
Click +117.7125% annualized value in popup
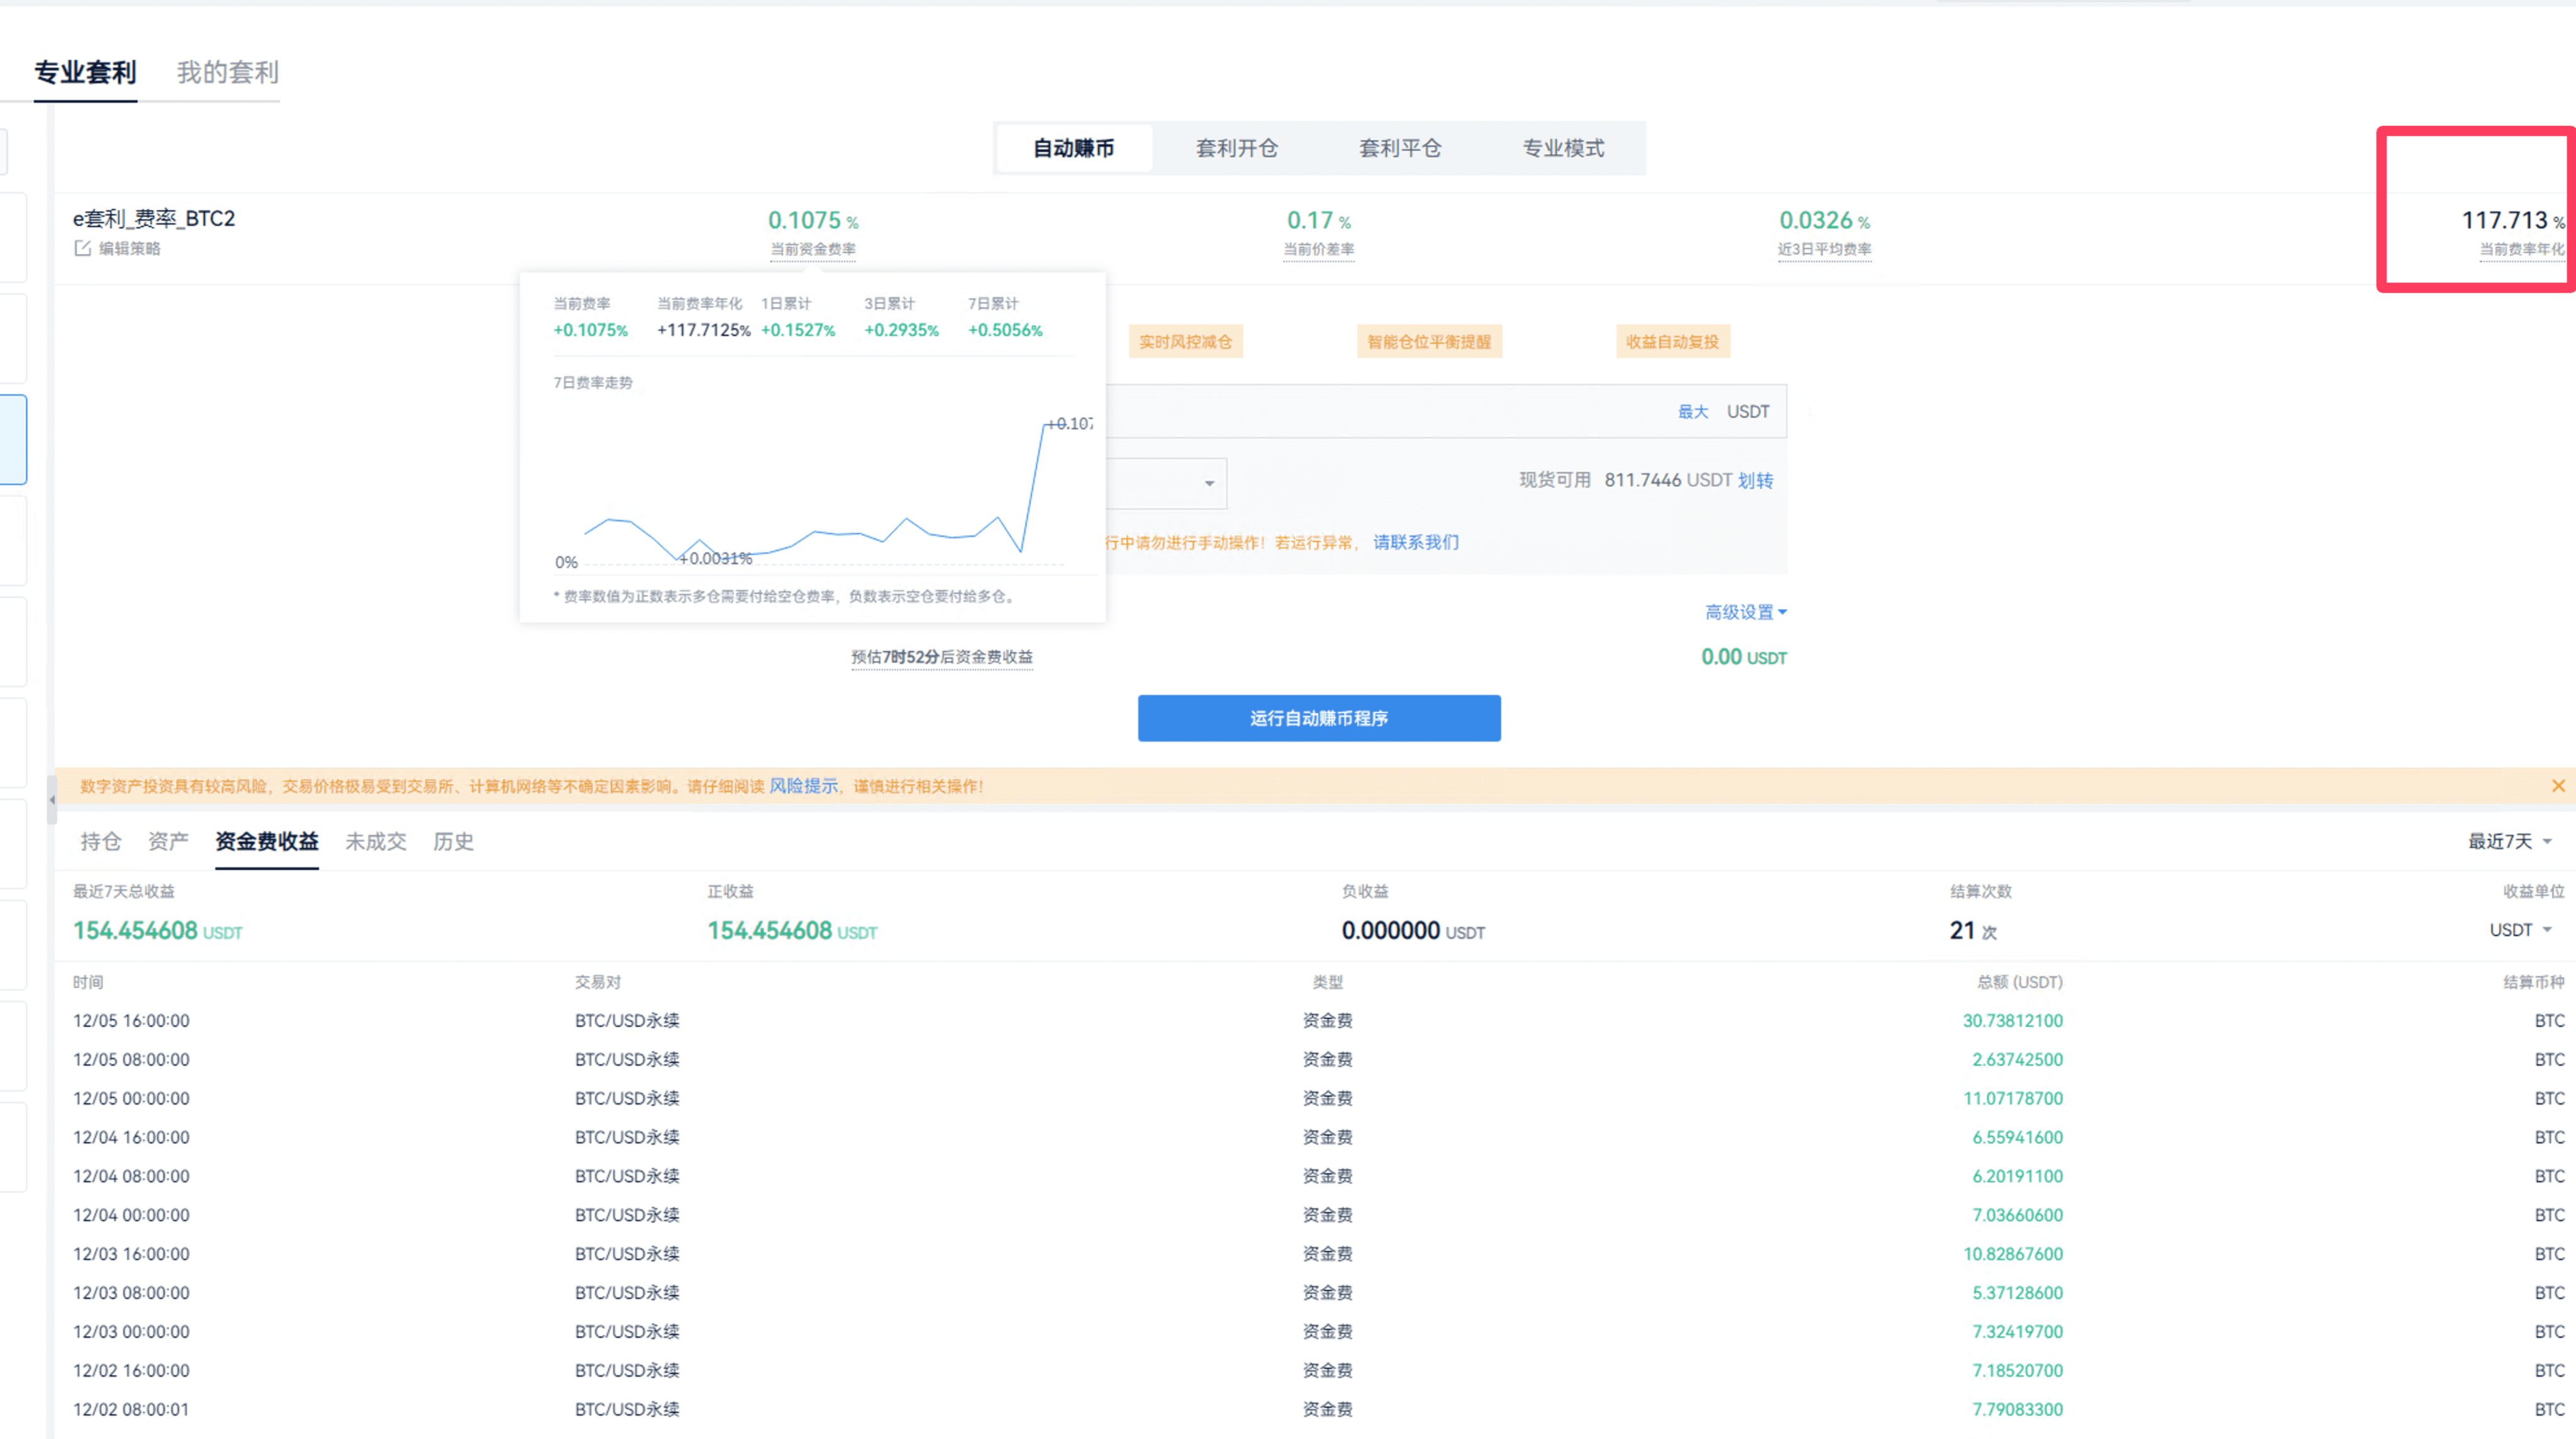(703, 330)
